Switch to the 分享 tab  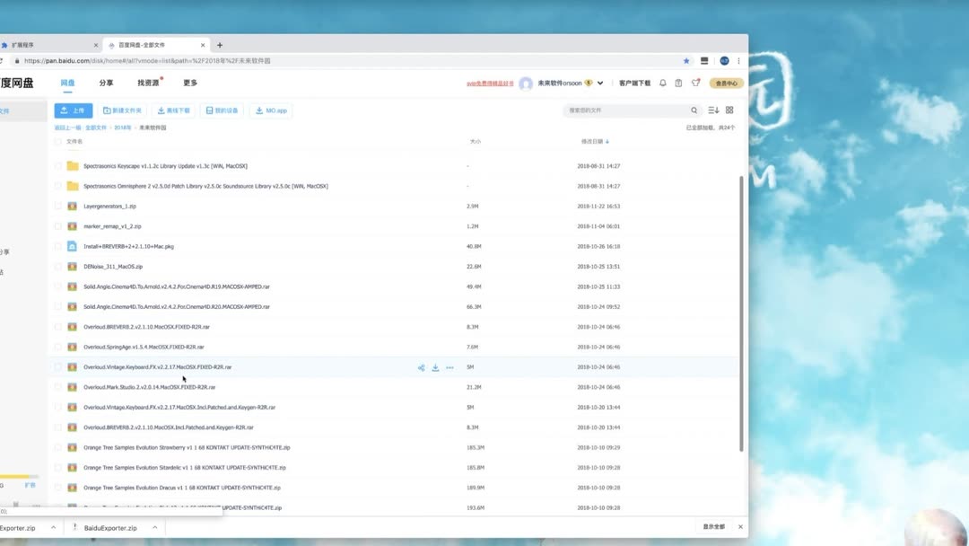pyautogui.click(x=106, y=83)
